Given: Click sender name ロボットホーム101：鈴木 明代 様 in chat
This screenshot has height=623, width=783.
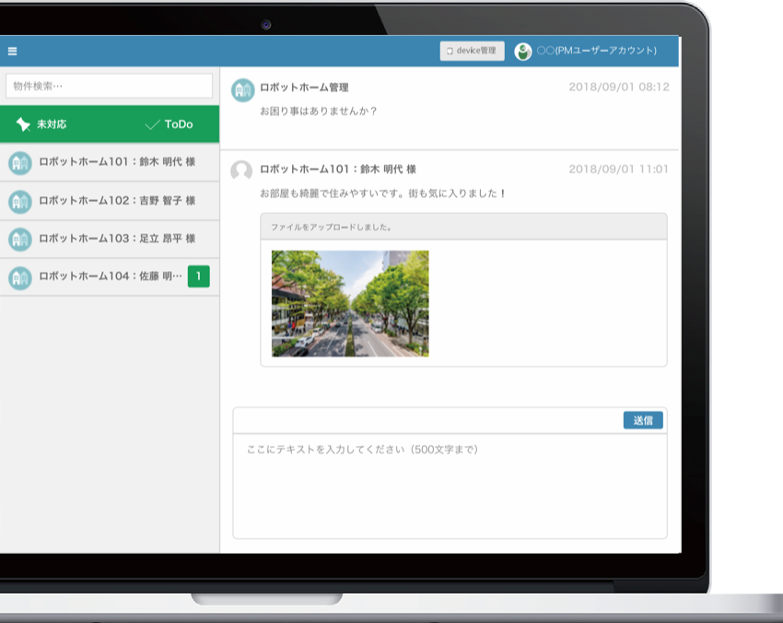Looking at the screenshot, I should (338, 170).
